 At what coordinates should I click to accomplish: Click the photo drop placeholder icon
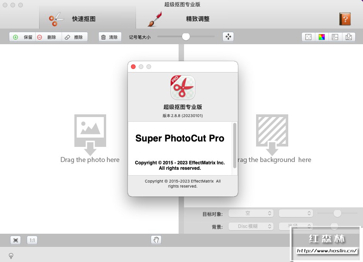90,135
